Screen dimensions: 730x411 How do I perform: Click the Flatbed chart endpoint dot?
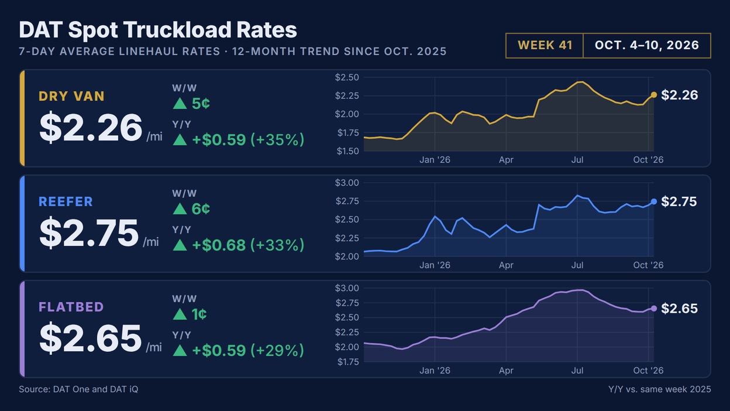tap(653, 309)
